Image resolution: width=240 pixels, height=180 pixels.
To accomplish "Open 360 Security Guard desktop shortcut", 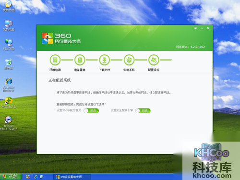I will (9, 102).
